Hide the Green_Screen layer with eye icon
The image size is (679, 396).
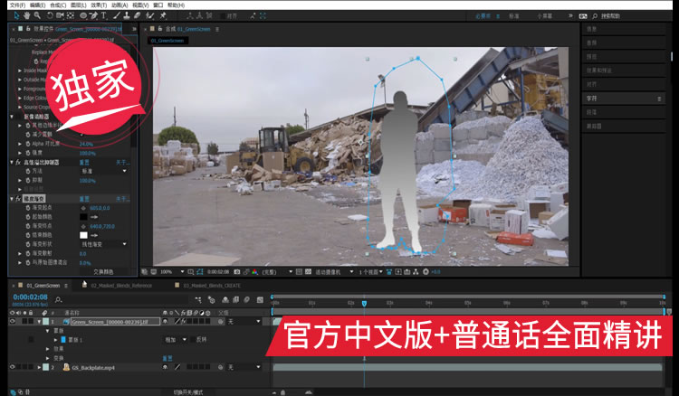12,321
